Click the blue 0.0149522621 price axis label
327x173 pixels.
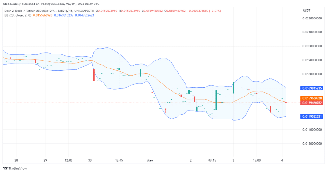click(x=312, y=116)
